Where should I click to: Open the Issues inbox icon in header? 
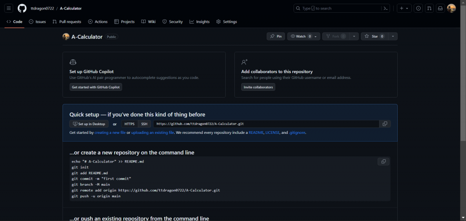419,8
